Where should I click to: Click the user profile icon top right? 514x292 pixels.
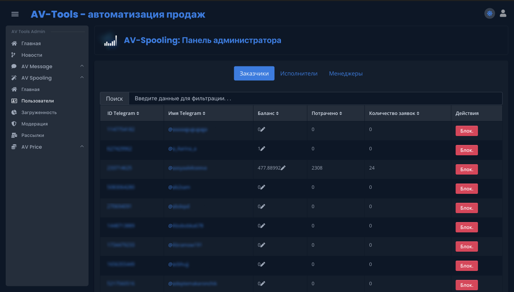pos(503,14)
